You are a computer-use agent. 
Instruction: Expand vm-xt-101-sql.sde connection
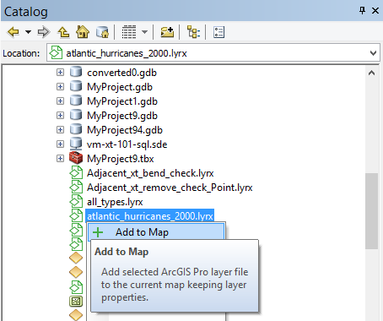pyautogui.click(x=60, y=144)
